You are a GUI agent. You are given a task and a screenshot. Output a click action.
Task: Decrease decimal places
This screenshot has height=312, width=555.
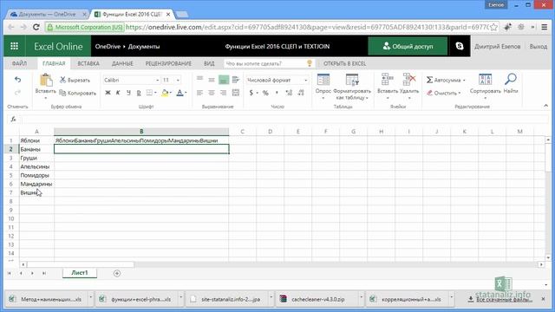click(301, 93)
